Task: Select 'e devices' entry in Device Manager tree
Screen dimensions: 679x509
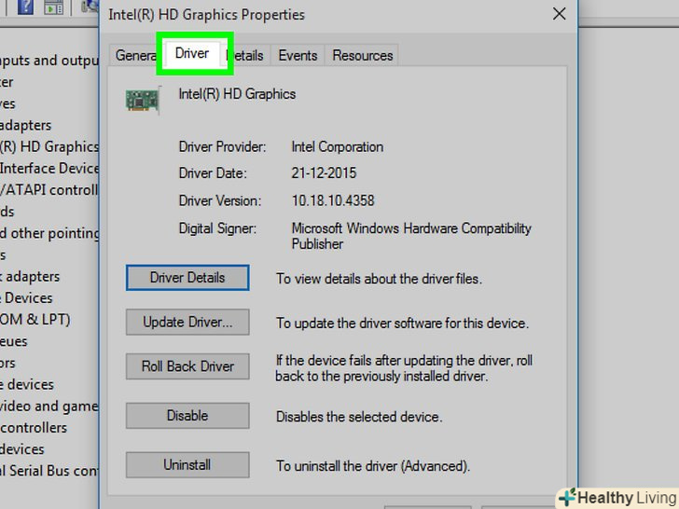Action: [27, 384]
